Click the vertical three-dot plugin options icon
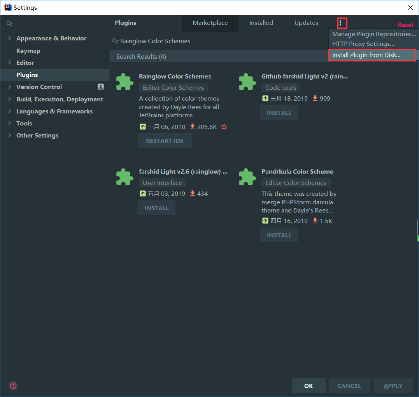419x397 pixels. (340, 23)
